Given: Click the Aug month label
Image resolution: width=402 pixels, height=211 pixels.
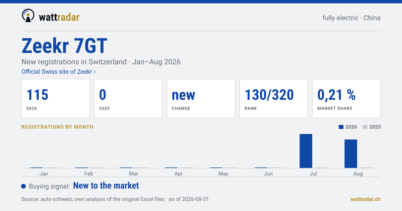Looking at the screenshot, I should [358, 173].
